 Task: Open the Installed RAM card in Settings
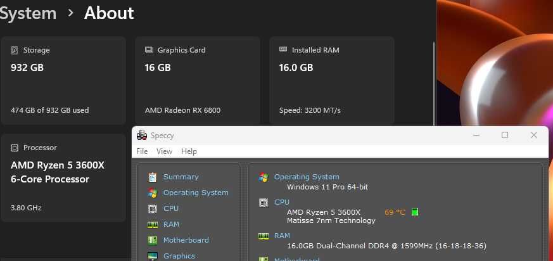(332, 80)
